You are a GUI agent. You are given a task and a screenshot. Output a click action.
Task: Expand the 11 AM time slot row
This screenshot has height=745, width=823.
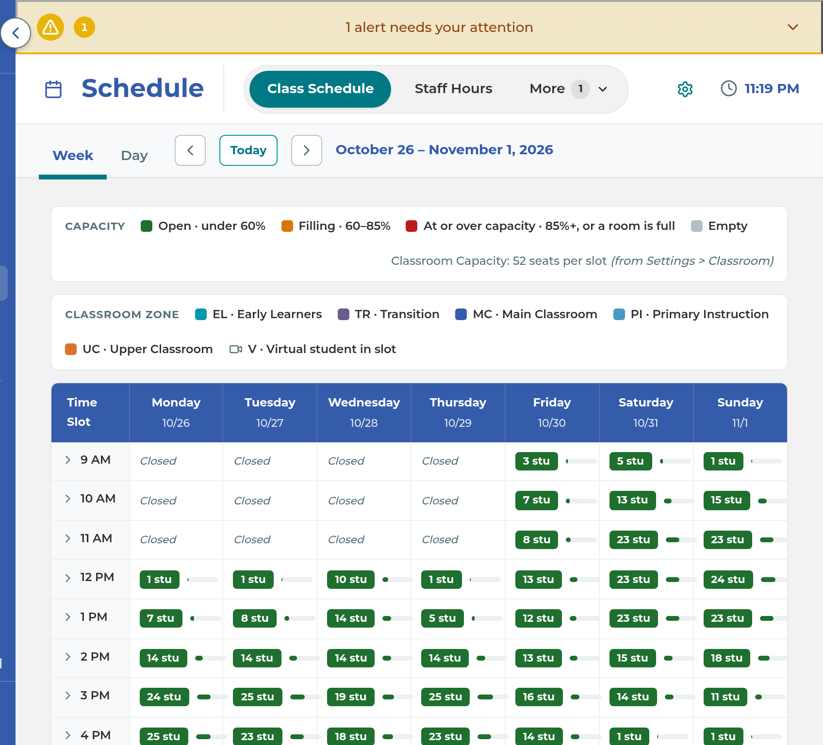[x=68, y=538]
